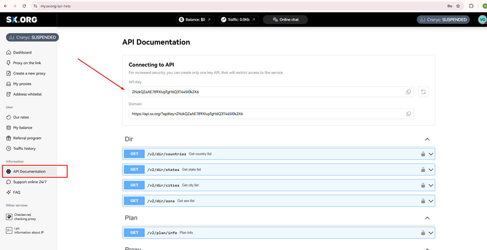Click into the API Key field
The image size is (487, 250).
265,92
